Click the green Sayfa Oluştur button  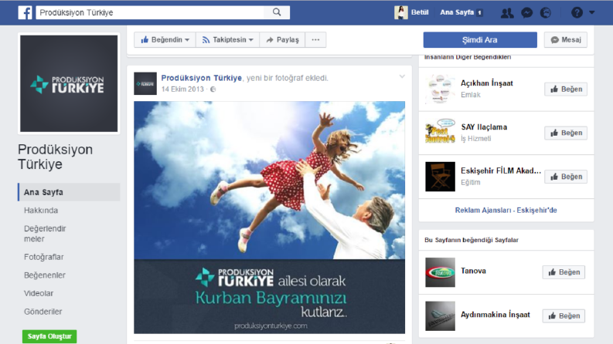coord(49,336)
